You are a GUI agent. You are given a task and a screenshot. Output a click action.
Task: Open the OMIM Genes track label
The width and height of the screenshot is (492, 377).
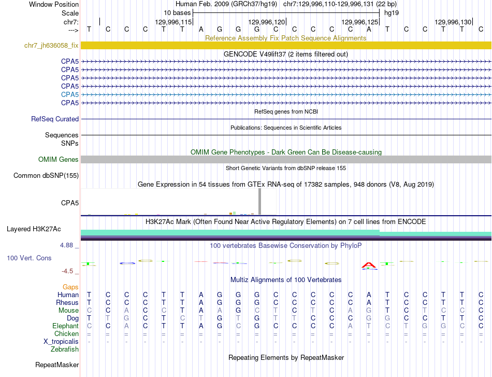[58, 159]
